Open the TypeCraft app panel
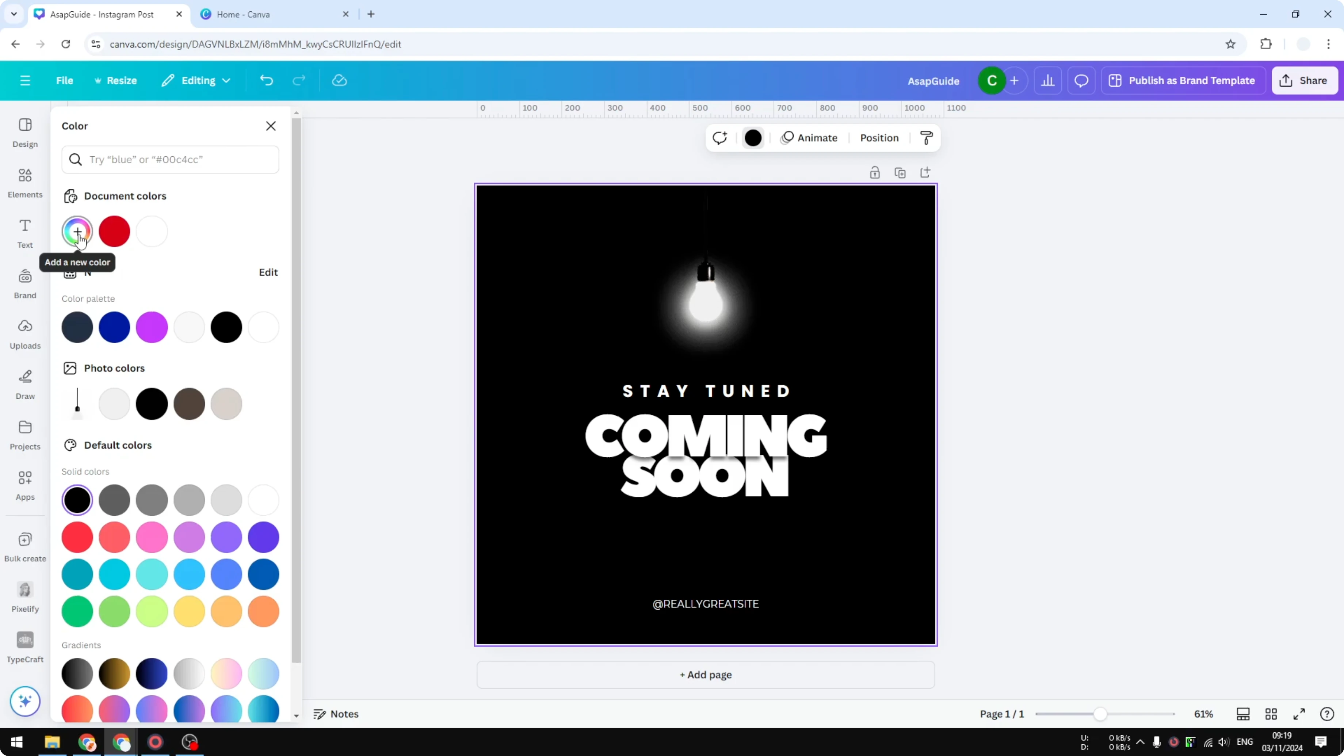Viewport: 1344px width, 756px height. pos(24,646)
